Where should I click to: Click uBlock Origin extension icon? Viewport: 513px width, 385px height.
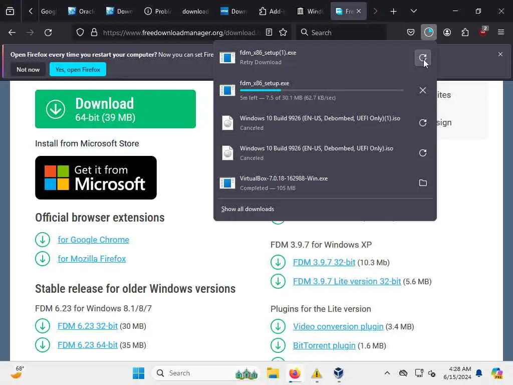pyautogui.click(x=483, y=32)
